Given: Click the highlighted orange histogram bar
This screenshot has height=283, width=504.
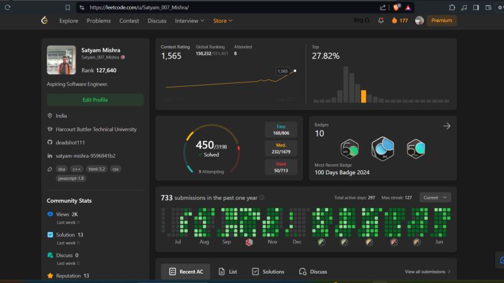Looking at the screenshot, I should (x=364, y=96).
